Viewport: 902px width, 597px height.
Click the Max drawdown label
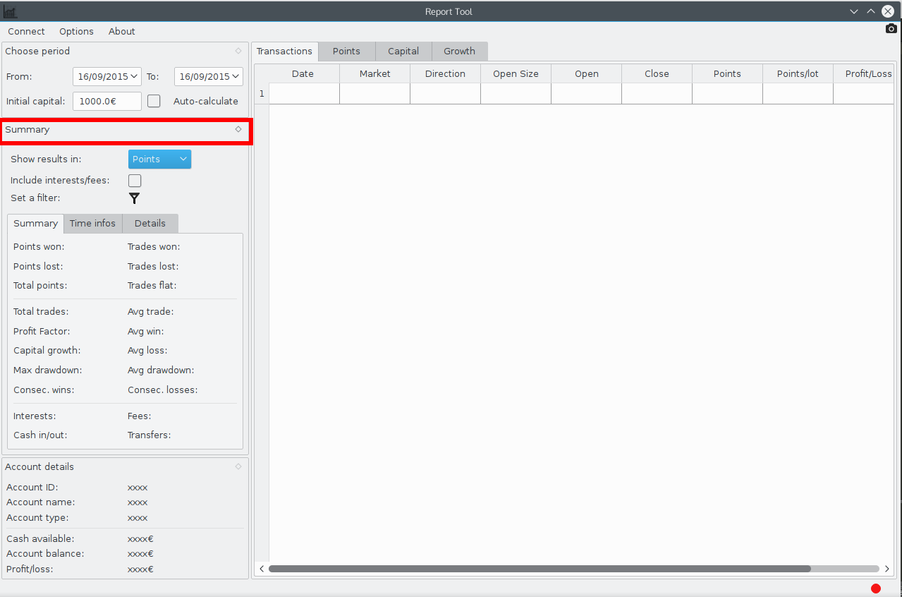point(47,370)
